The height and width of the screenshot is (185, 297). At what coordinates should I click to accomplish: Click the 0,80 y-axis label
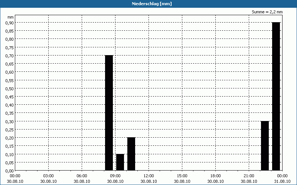10,39
